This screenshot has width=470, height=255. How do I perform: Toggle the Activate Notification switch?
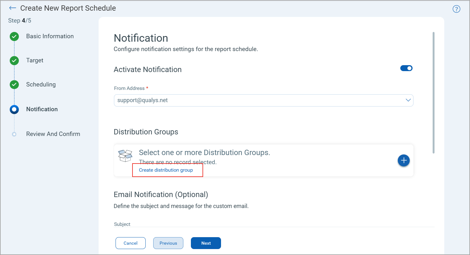(x=406, y=68)
